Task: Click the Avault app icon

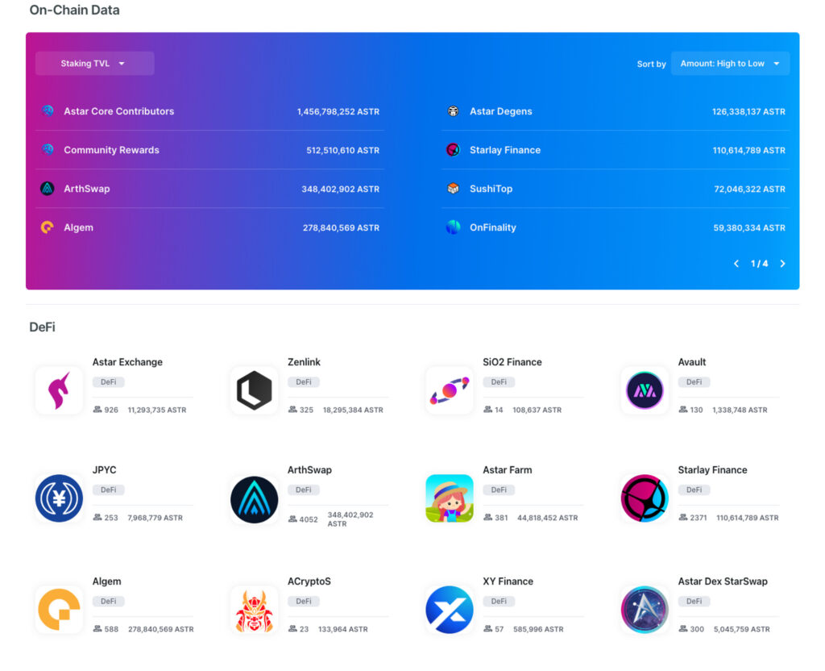Action: [645, 390]
